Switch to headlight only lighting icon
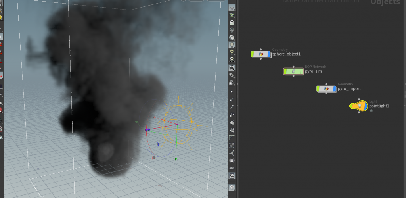This screenshot has width=406, height=198. [x=232, y=38]
